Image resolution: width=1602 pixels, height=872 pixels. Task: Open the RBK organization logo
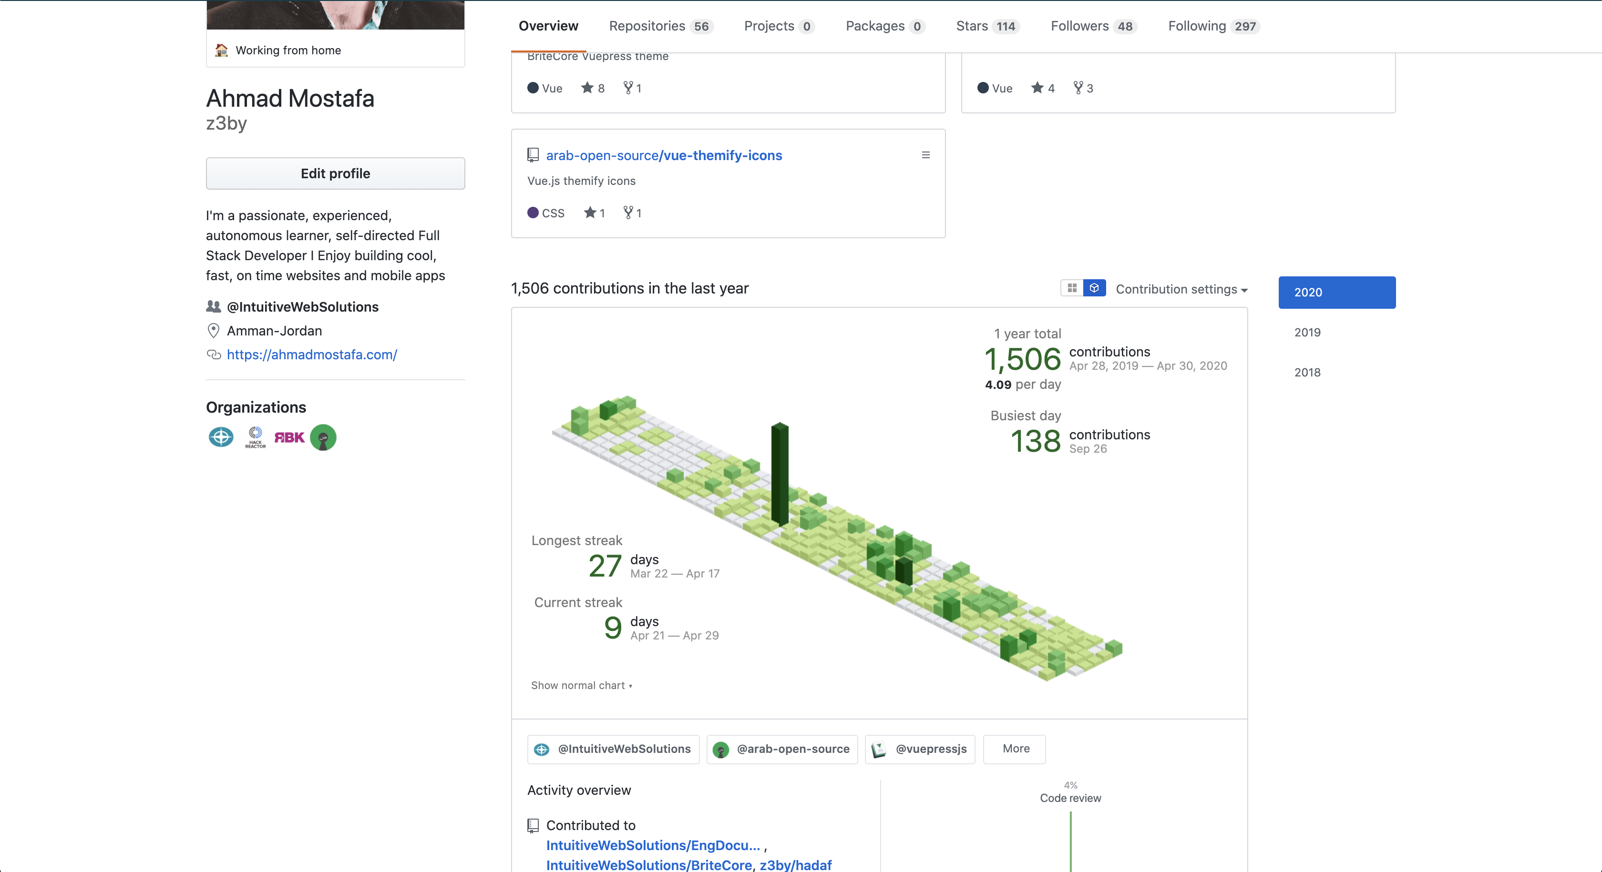point(289,437)
